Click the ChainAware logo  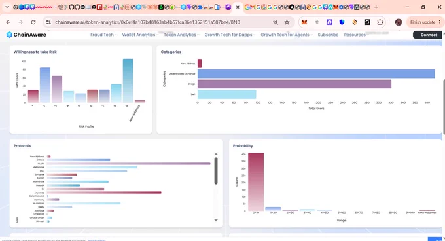click(x=26, y=35)
